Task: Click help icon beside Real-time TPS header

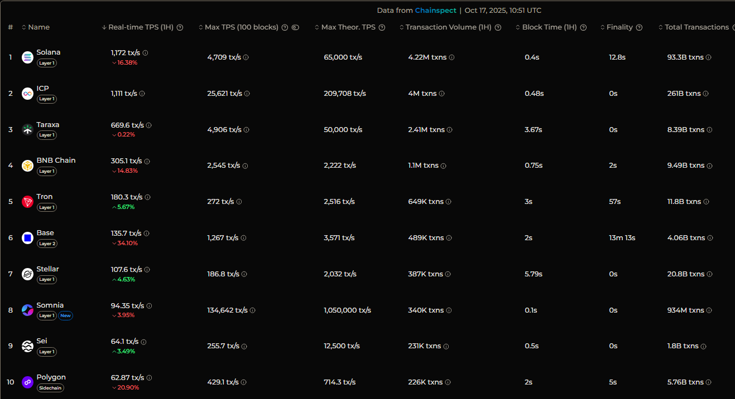Action: 180,27
